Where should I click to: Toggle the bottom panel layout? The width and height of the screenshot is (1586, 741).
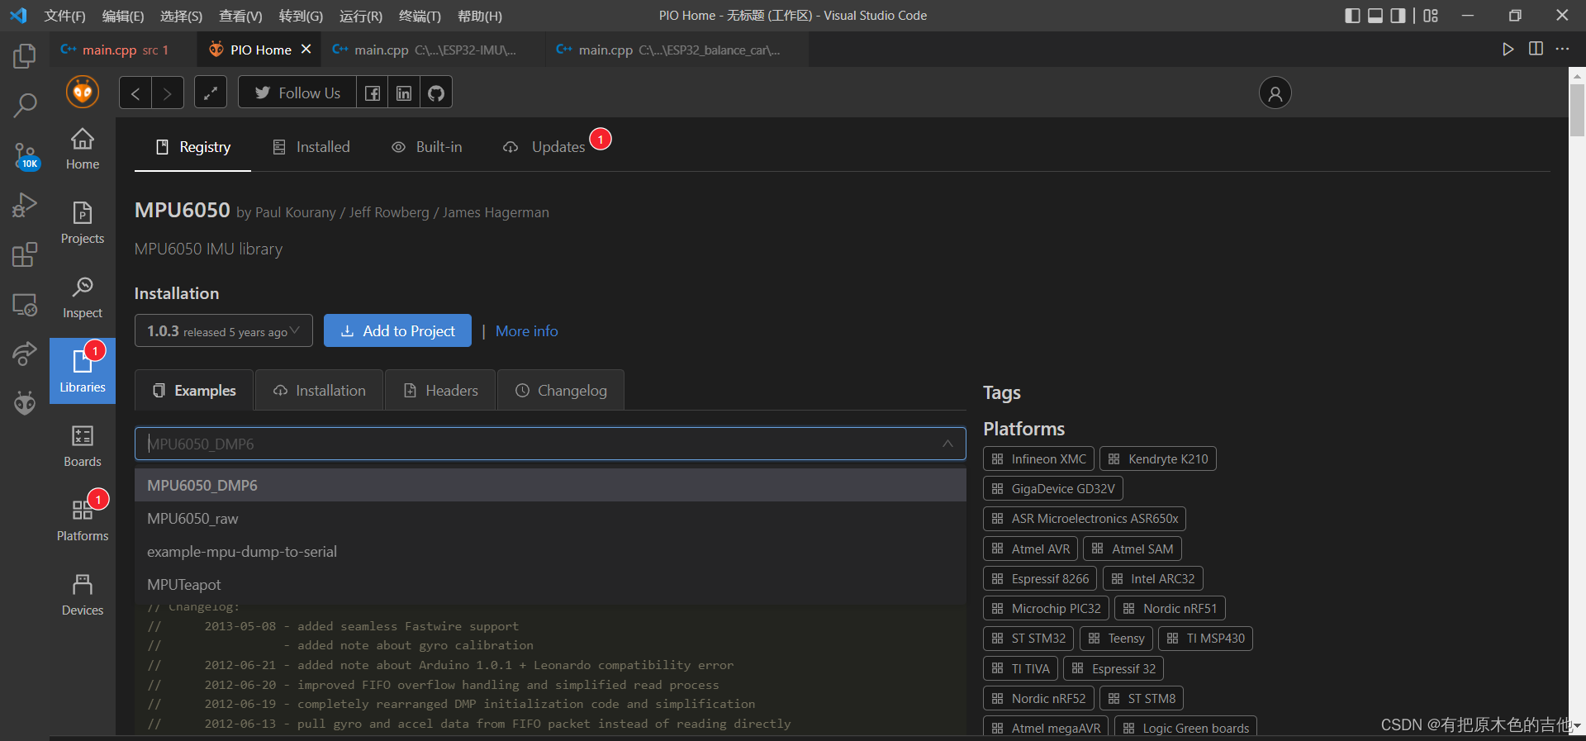[x=1375, y=16]
